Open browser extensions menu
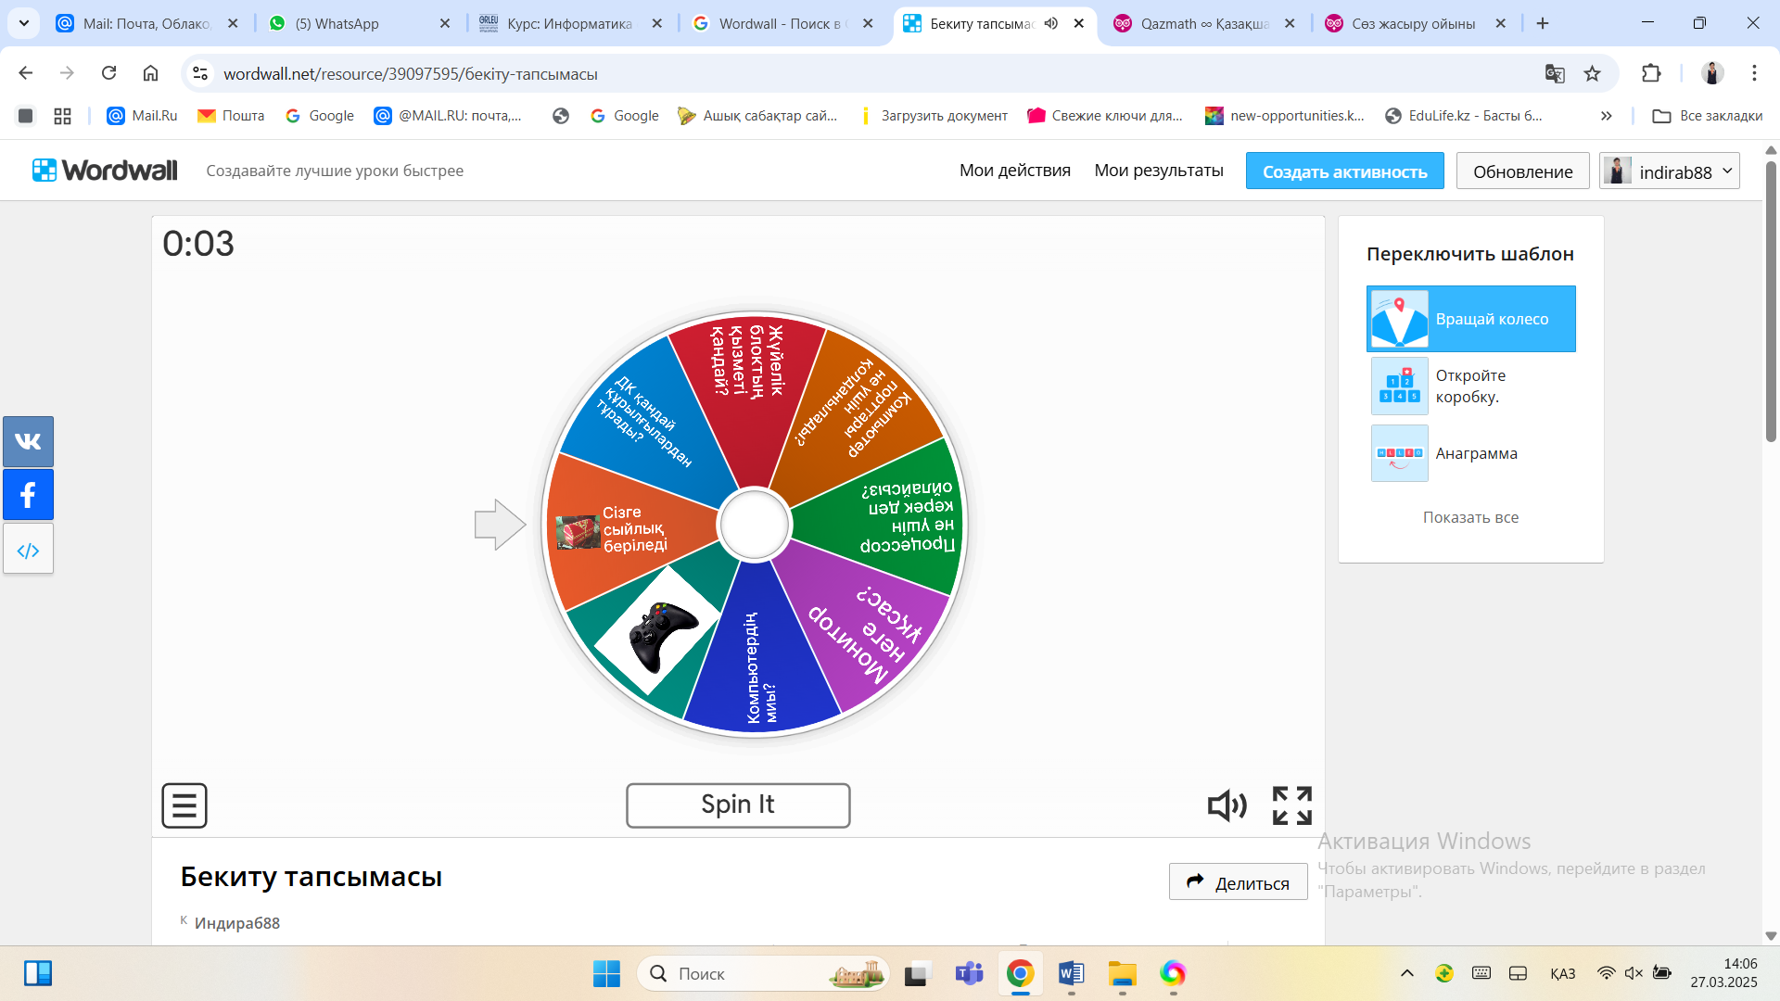1780x1001 pixels. coord(1651,73)
